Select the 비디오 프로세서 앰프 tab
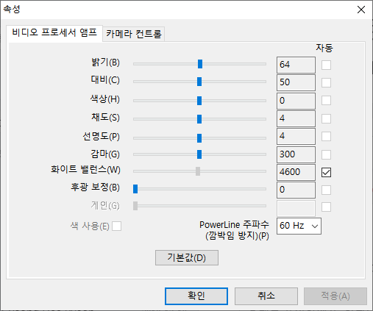The width and height of the screenshot is (373, 311). (54, 33)
